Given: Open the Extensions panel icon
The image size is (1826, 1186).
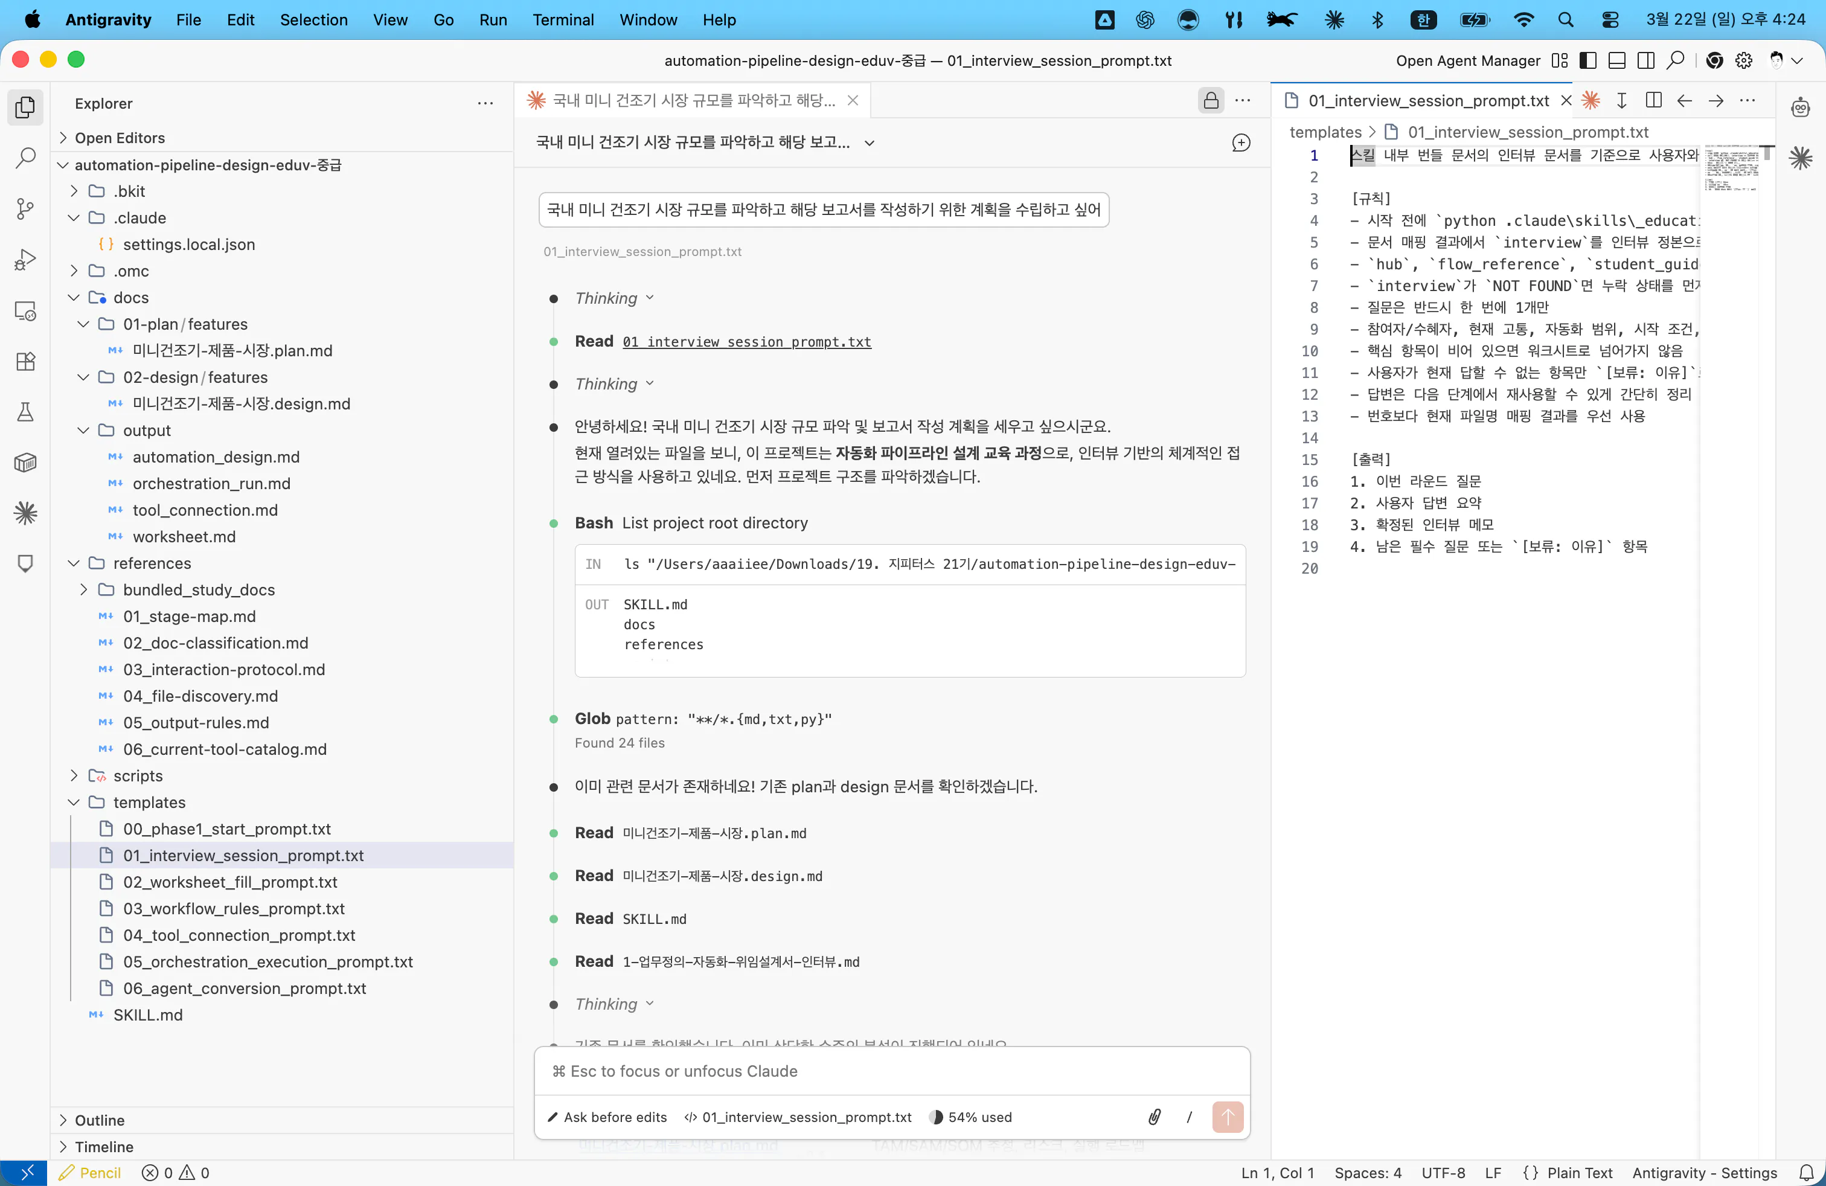Looking at the screenshot, I should point(25,361).
